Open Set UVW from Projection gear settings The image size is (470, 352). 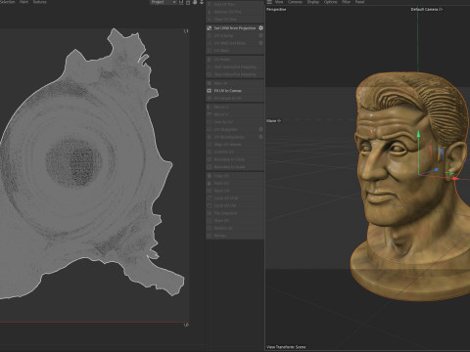pos(260,28)
